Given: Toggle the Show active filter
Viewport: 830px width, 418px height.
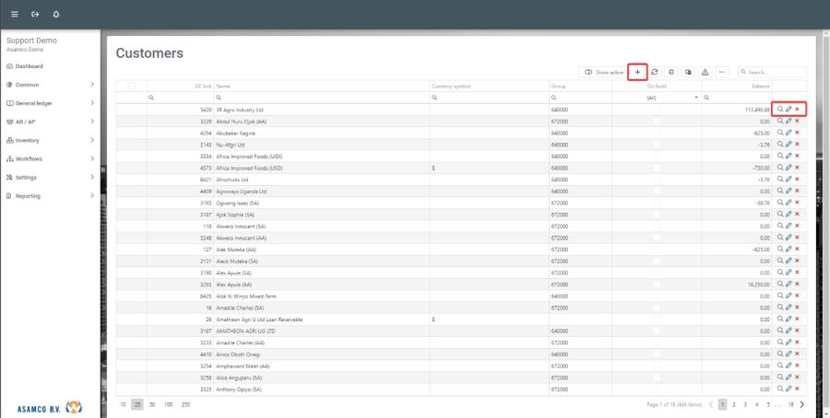Looking at the screenshot, I should pos(604,72).
